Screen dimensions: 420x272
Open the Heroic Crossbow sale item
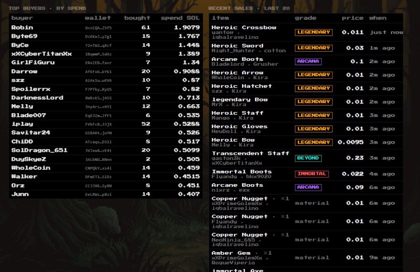point(244,27)
